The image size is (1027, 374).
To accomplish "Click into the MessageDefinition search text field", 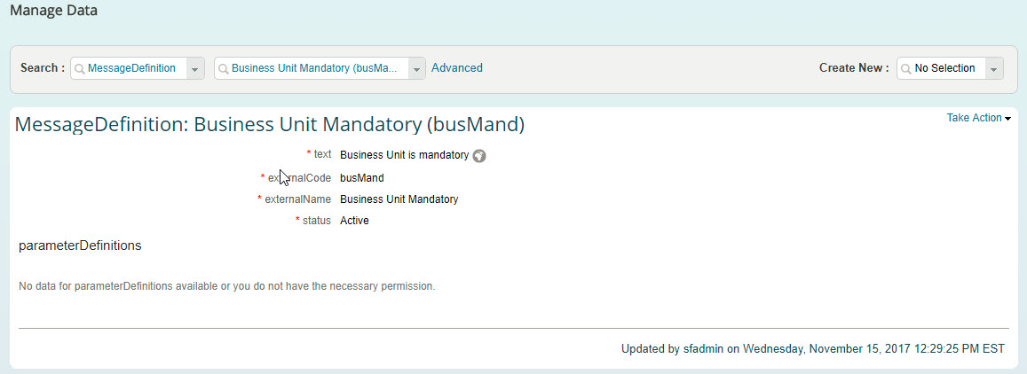I will coord(131,68).
